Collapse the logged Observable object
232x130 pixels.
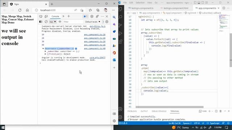click(x=43, y=48)
